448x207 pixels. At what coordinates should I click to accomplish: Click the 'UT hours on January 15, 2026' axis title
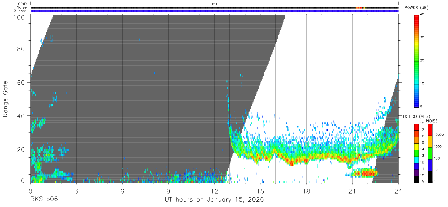pos(214,199)
